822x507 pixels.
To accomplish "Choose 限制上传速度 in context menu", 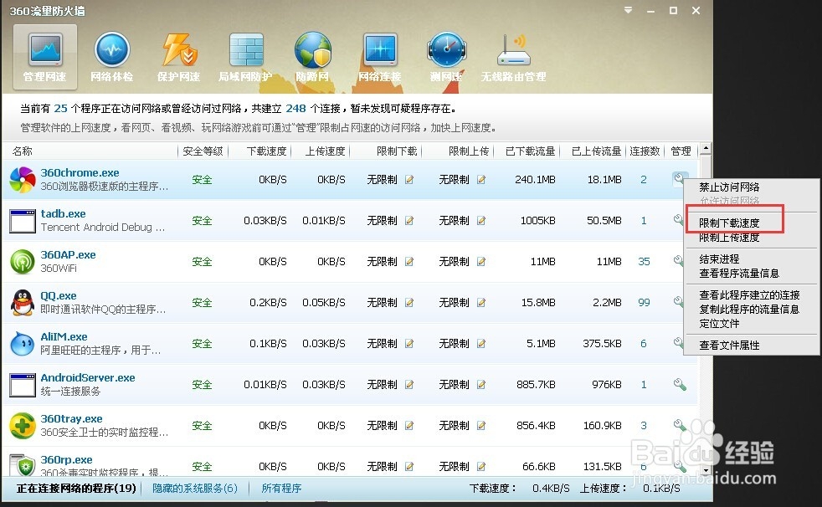I will tap(729, 238).
